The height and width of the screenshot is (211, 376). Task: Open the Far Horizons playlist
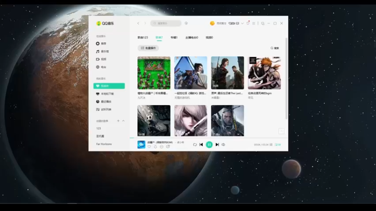tap(104, 144)
